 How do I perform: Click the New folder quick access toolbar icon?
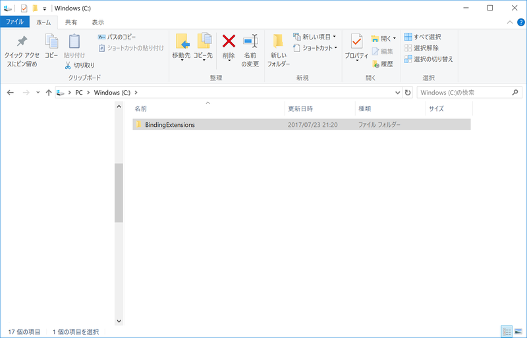(35, 9)
